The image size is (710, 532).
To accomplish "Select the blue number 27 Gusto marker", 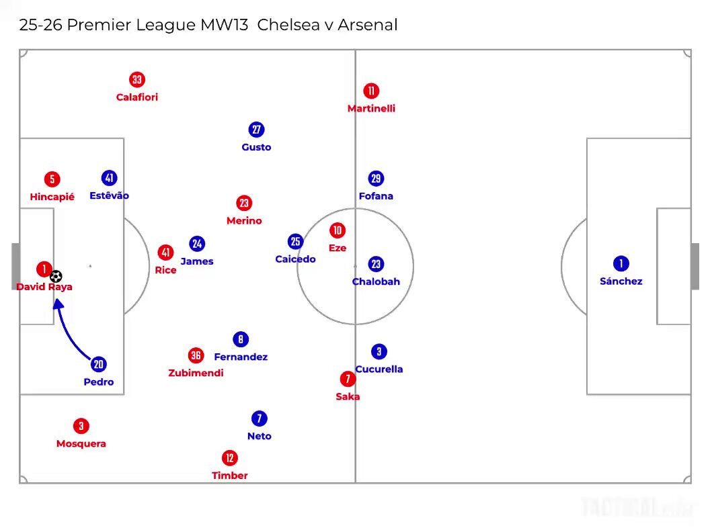I will pyautogui.click(x=256, y=130).
